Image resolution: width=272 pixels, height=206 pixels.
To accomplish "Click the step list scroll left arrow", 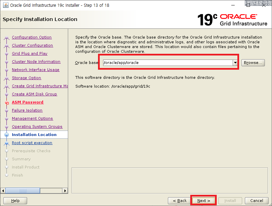I will point(3,191).
